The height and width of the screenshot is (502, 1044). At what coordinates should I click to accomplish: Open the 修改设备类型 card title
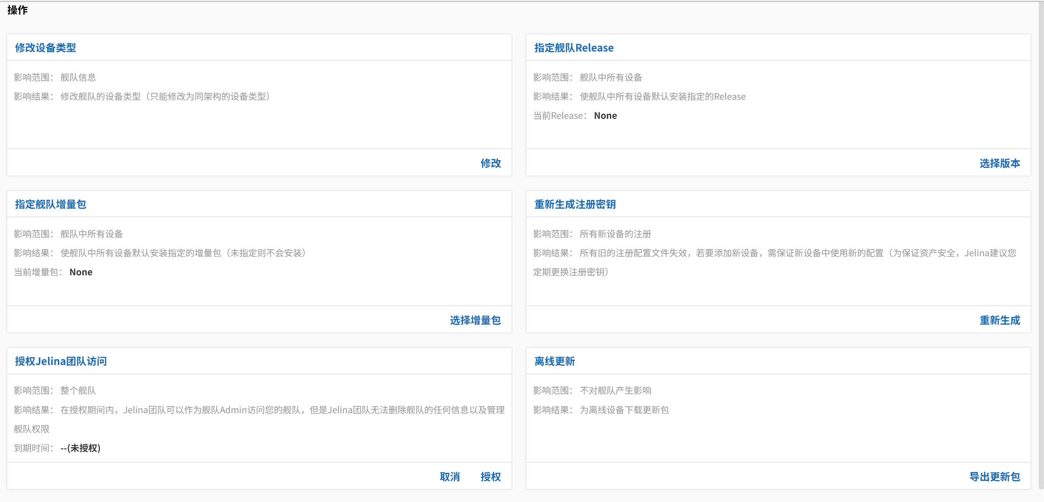pyautogui.click(x=45, y=48)
